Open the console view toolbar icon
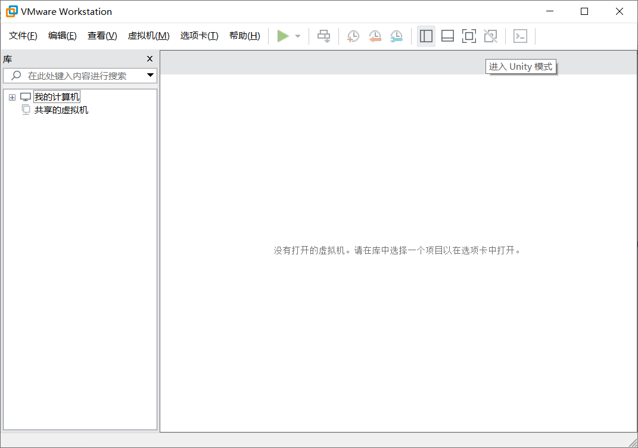 coord(521,36)
